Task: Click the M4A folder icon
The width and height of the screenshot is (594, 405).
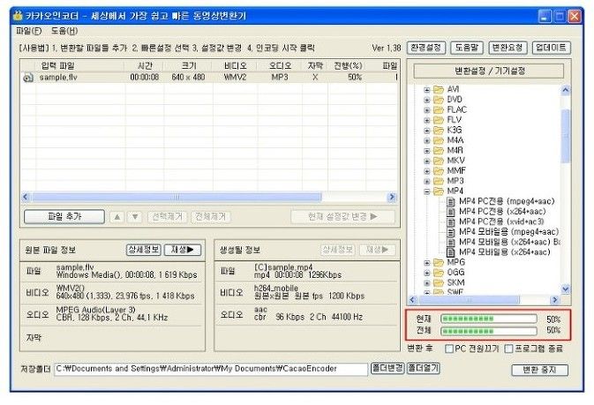Action: [439, 140]
